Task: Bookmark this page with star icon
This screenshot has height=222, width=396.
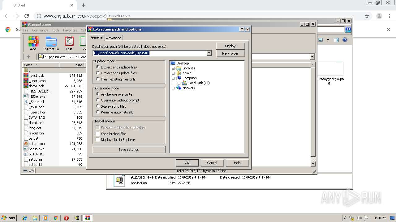Action: (367, 16)
